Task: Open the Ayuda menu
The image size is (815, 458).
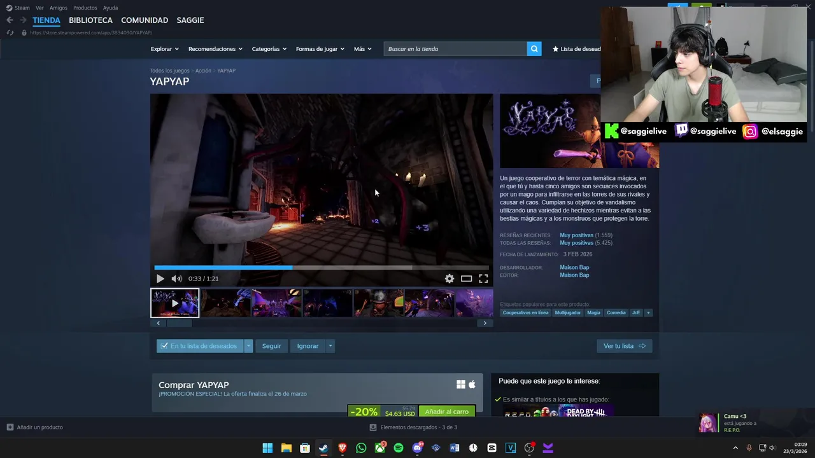Action: 110,8
